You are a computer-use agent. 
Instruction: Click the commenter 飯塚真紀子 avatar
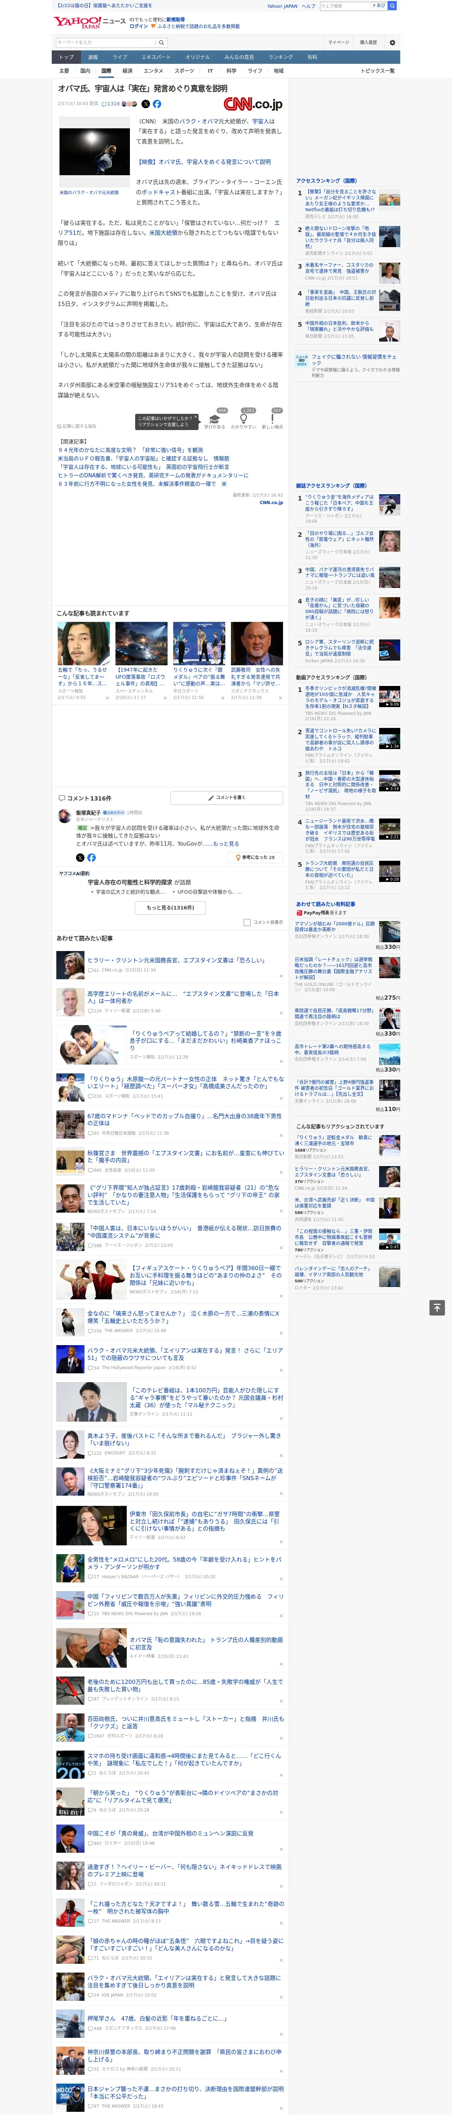pos(65,815)
